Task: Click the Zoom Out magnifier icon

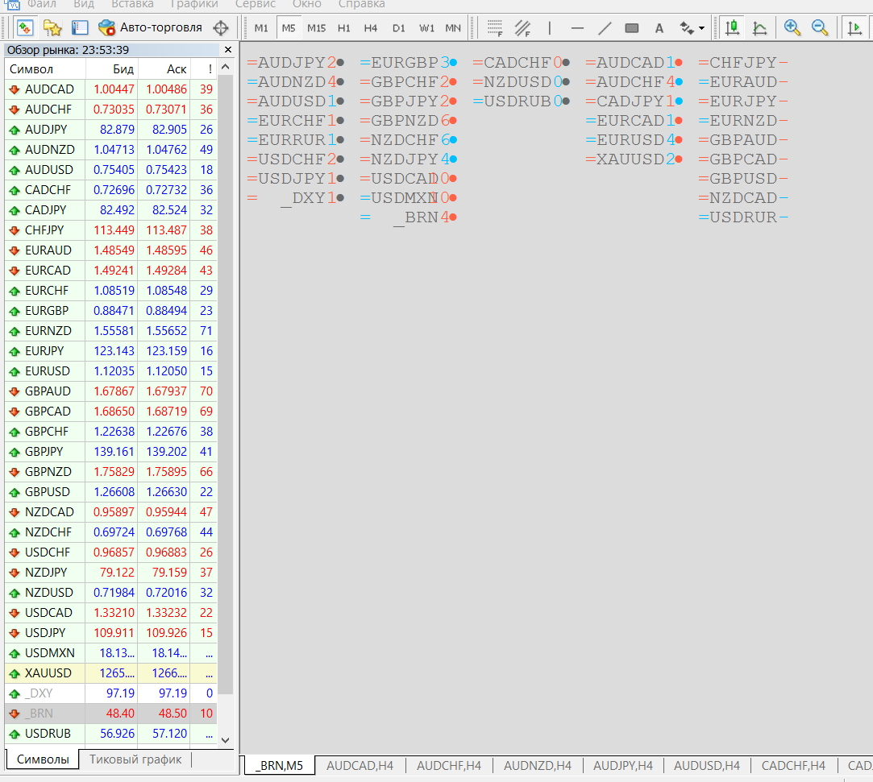Action: [x=819, y=28]
